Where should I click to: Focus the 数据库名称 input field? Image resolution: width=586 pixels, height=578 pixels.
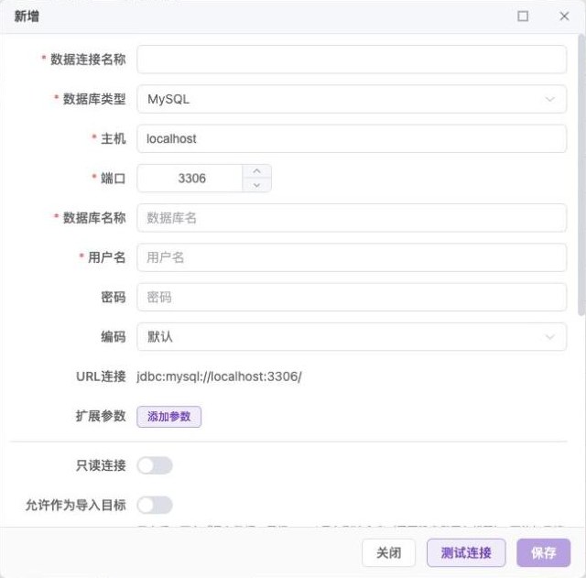point(352,218)
